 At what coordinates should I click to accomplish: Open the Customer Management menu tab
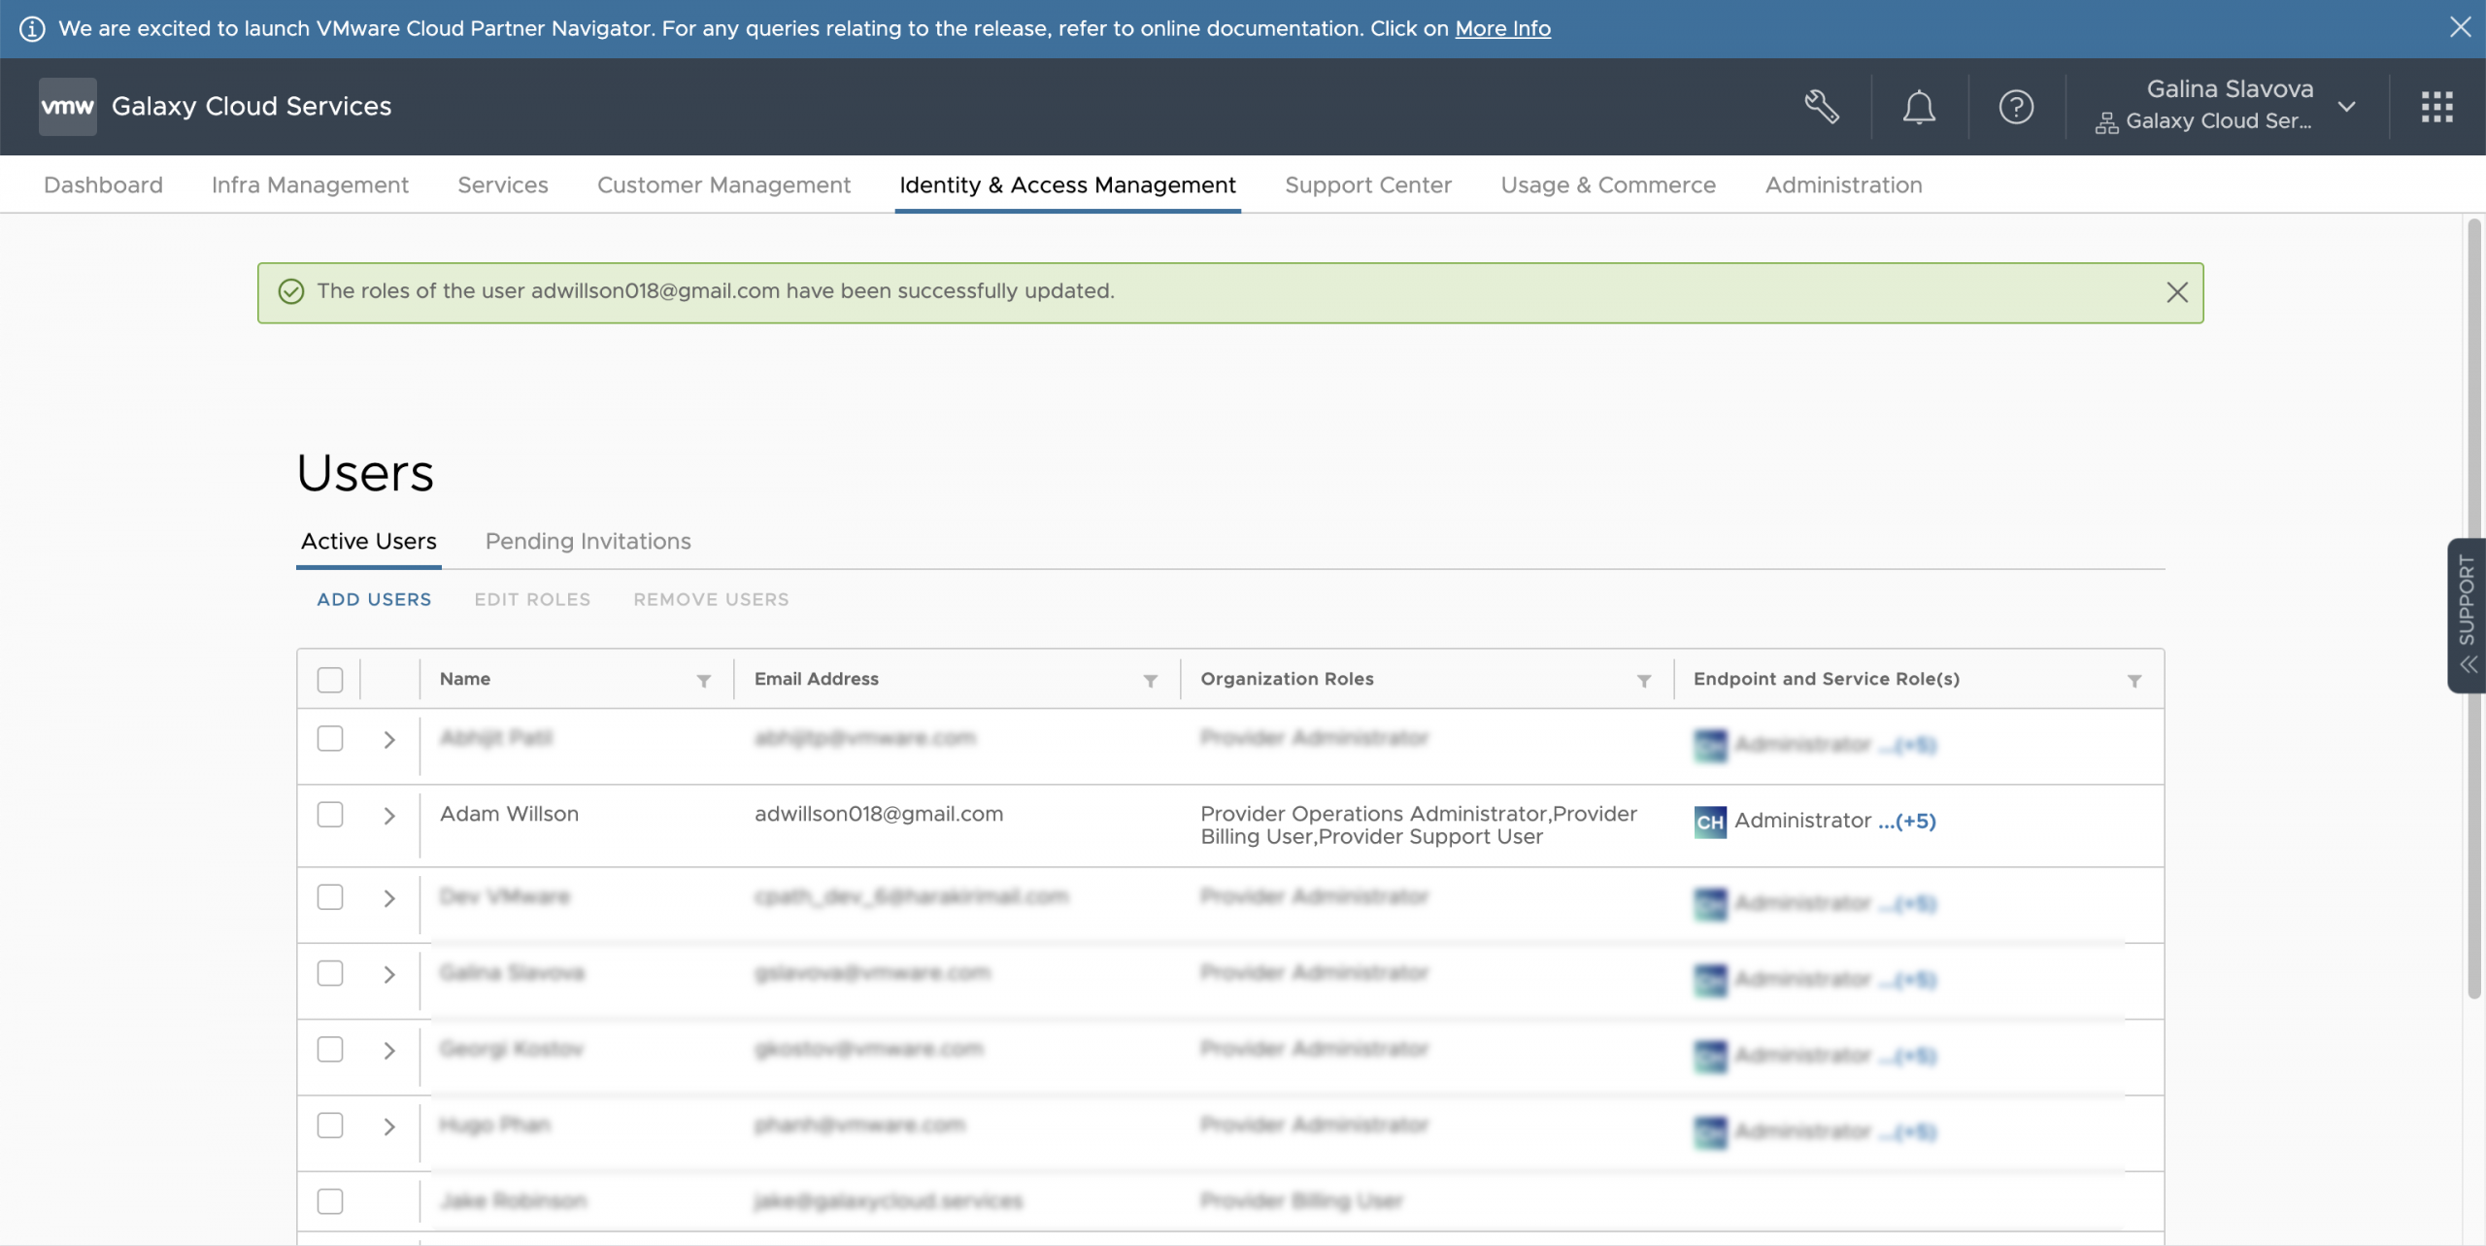click(723, 185)
